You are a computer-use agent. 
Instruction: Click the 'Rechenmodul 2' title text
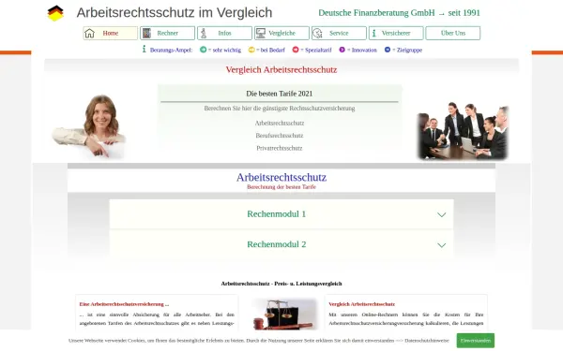[277, 244]
